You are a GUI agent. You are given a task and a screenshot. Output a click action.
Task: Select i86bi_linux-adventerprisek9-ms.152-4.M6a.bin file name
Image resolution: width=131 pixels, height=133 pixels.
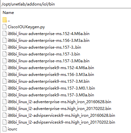click(x=51, y=68)
